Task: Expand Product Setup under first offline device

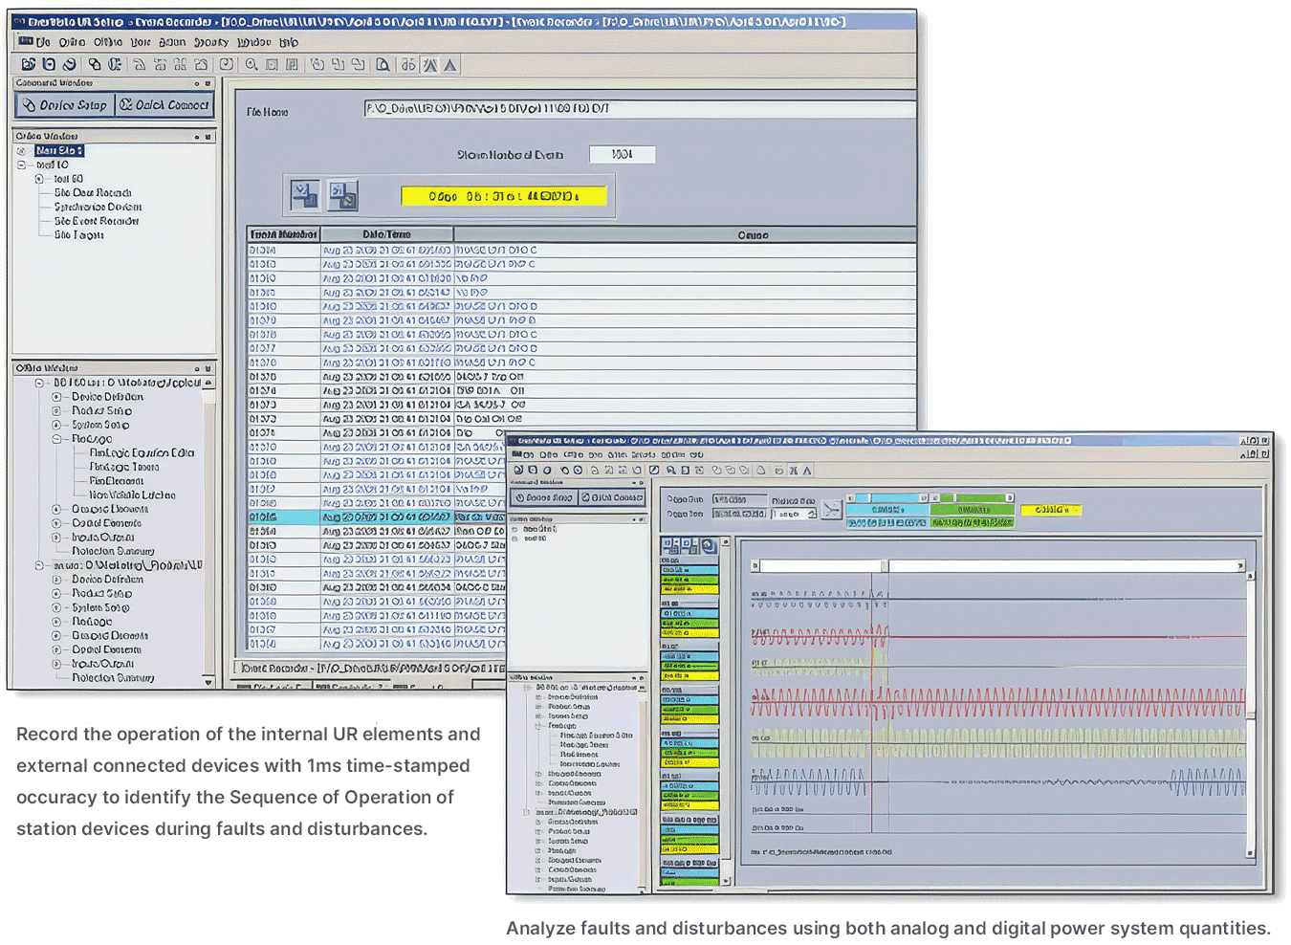Action: pos(56,410)
